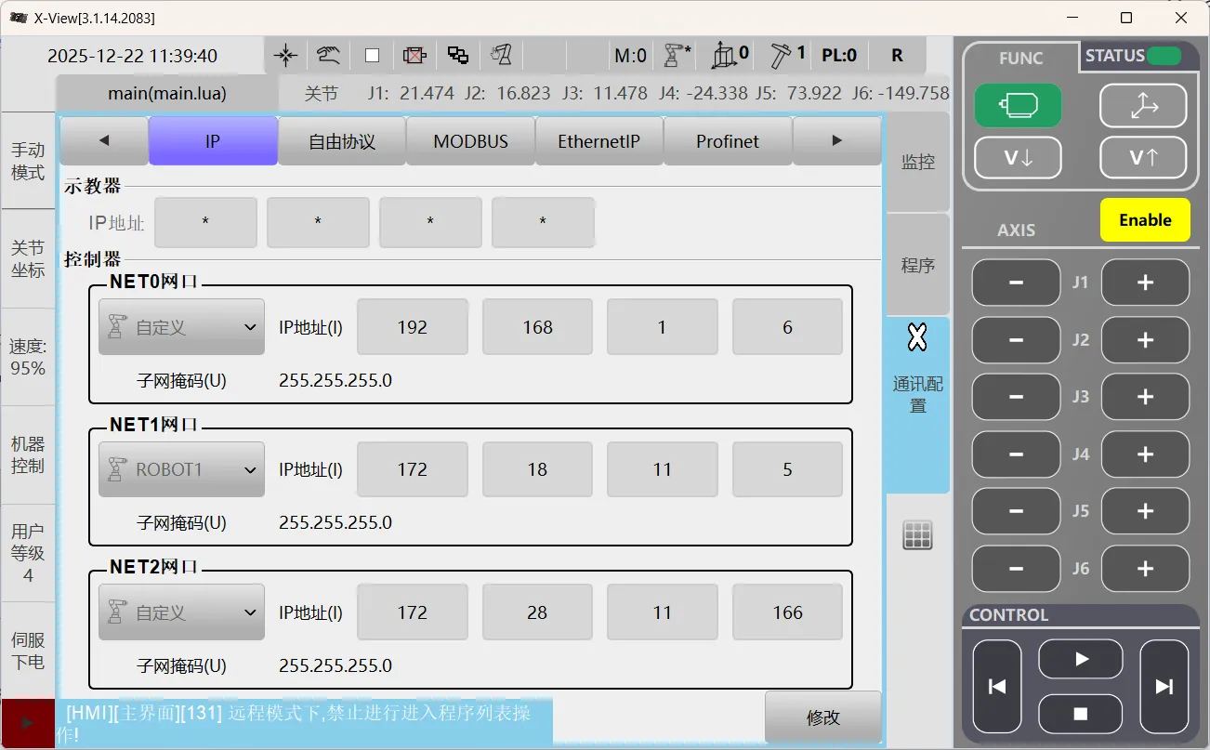Open the NET2 自定义 dropdown
The height and width of the screenshot is (750, 1210).
point(181,612)
